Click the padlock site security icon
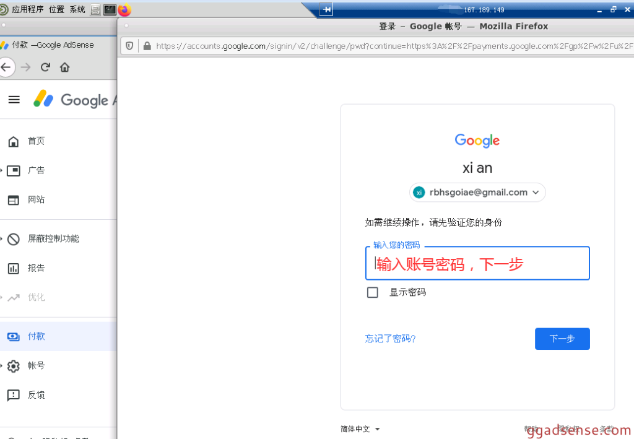The image size is (634, 439). coord(147,46)
